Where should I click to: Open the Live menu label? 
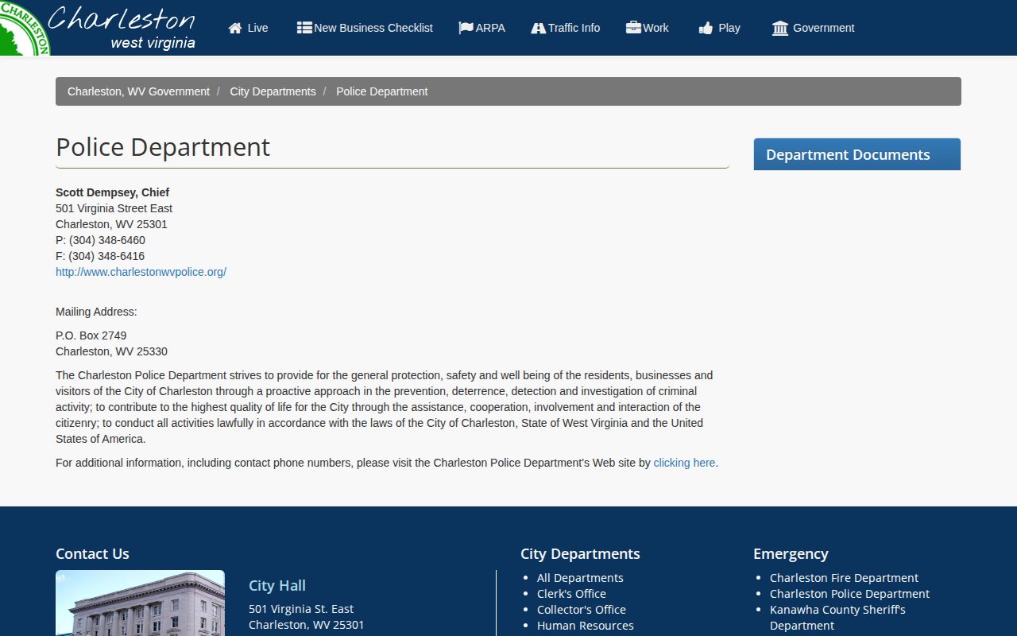coord(258,28)
